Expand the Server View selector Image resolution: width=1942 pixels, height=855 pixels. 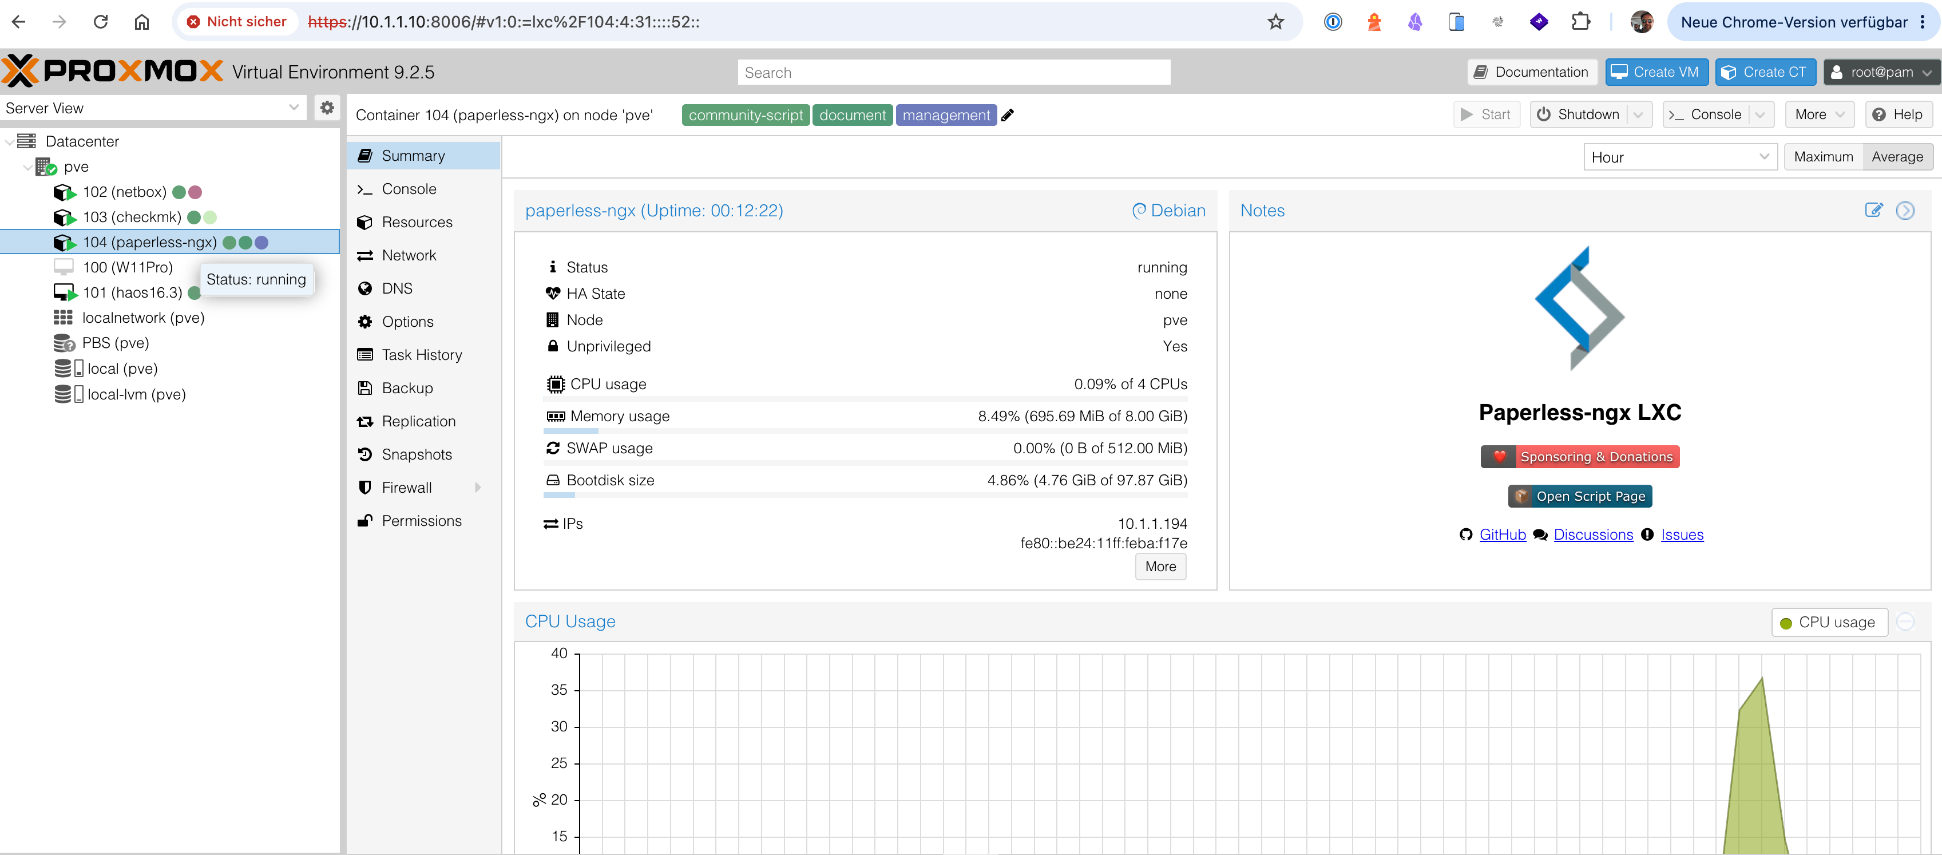click(153, 108)
